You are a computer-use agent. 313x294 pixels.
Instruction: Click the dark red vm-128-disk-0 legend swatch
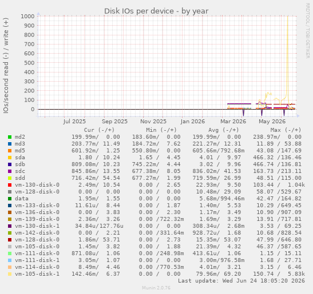[10, 240]
